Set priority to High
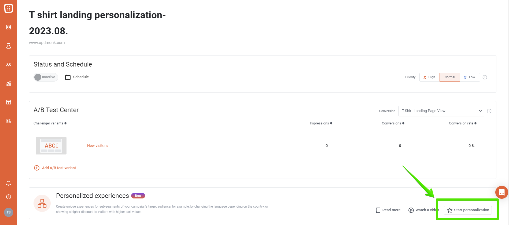Image resolution: width=509 pixels, height=225 pixels. 429,77
